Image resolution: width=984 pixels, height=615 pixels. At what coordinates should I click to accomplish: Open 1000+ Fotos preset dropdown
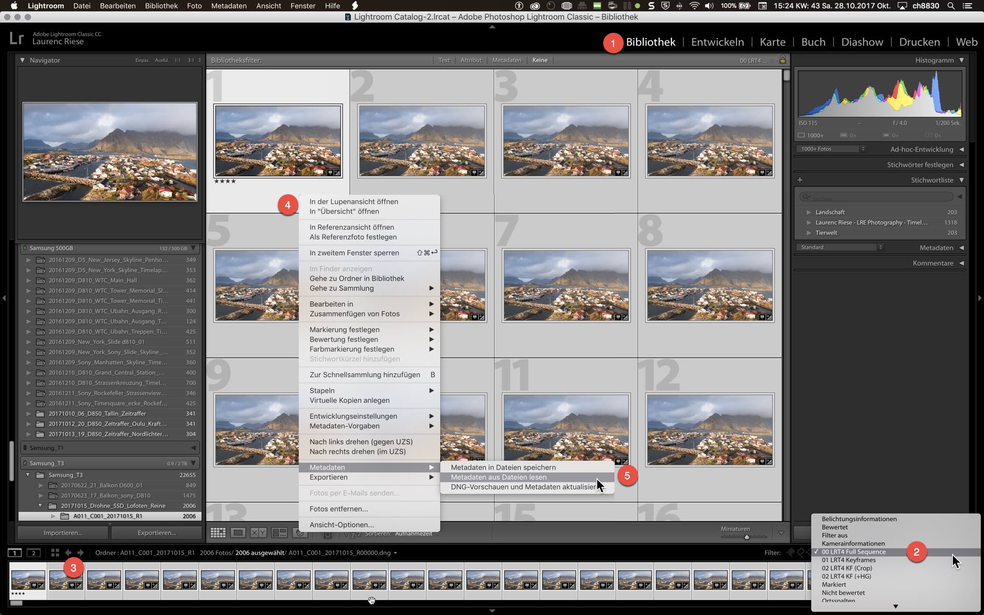832,149
